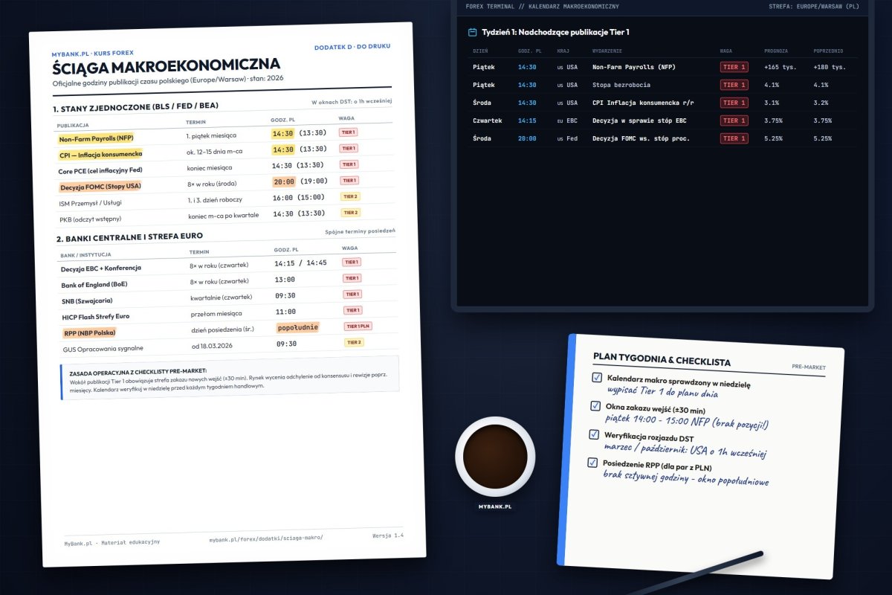Click the +165 tys. forecast value
The width and height of the screenshot is (892, 595).
click(x=780, y=67)
